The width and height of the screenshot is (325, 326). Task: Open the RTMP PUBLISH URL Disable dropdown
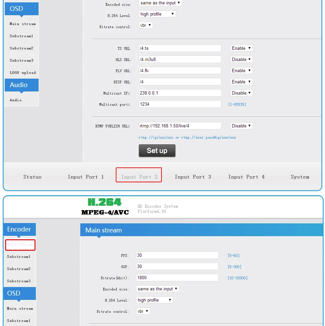[241, 126]
